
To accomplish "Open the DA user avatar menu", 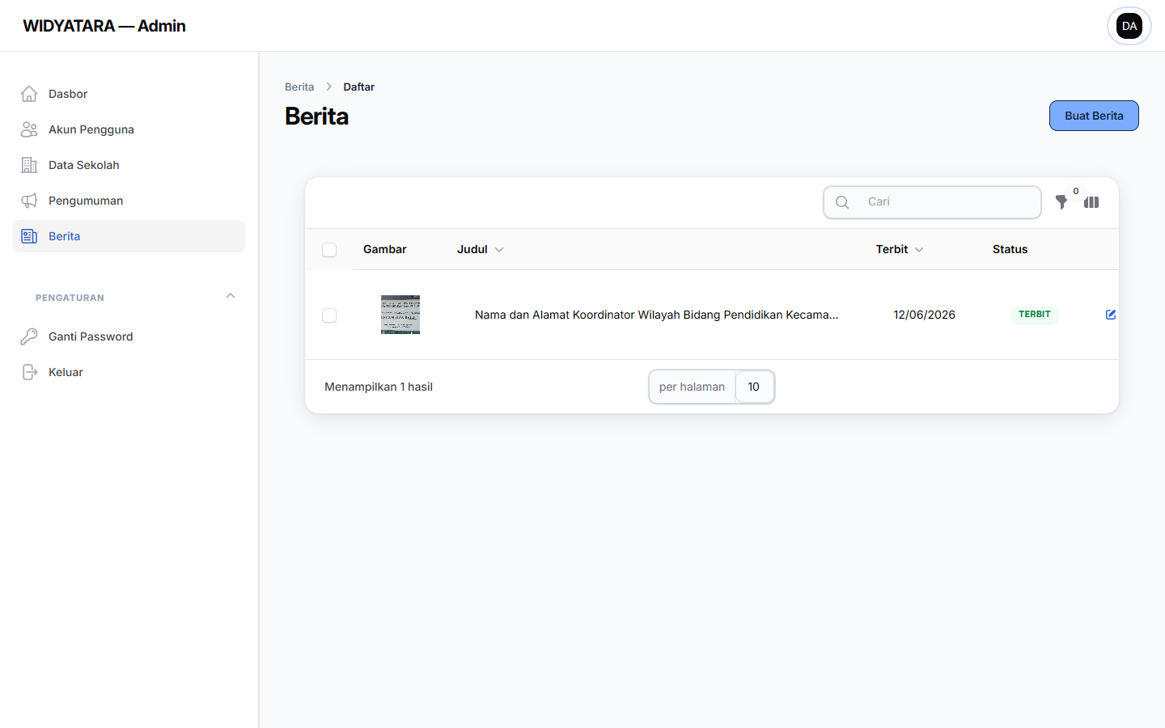I will [1129, 26].
